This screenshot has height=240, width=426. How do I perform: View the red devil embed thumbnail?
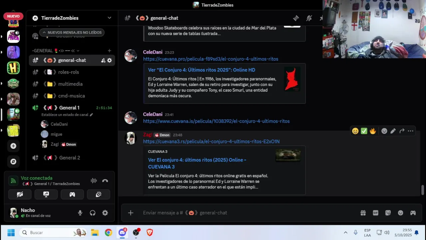pos(292,79)
